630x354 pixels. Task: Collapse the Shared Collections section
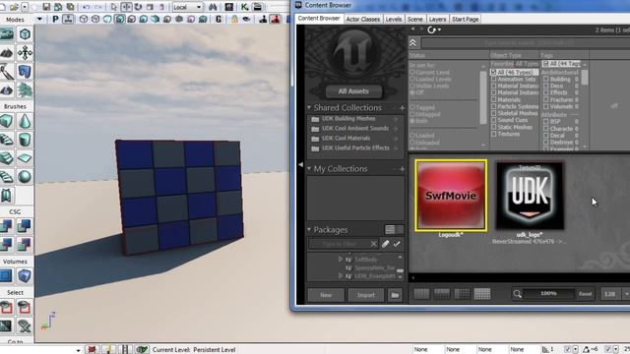pos(309,107)
